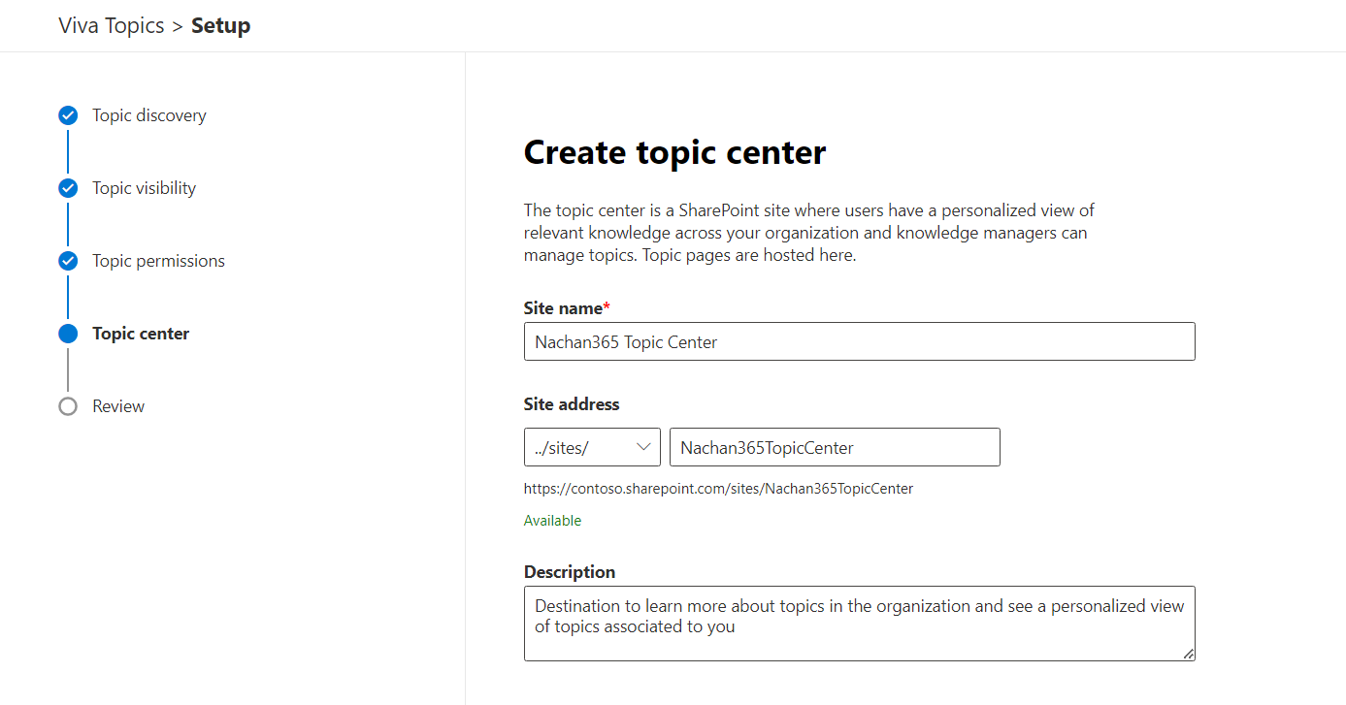This screenshot has height=705, width=1346.
Task: Jump to the Review step label
Action: (118, 406)
